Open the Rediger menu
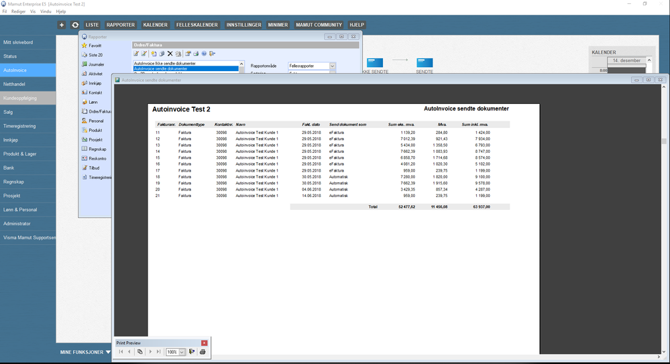 (x=19, y=12)
